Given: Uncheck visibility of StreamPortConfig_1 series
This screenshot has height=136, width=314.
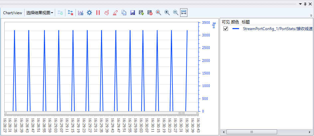Looking at the screenshot, I should pos(226,29).
